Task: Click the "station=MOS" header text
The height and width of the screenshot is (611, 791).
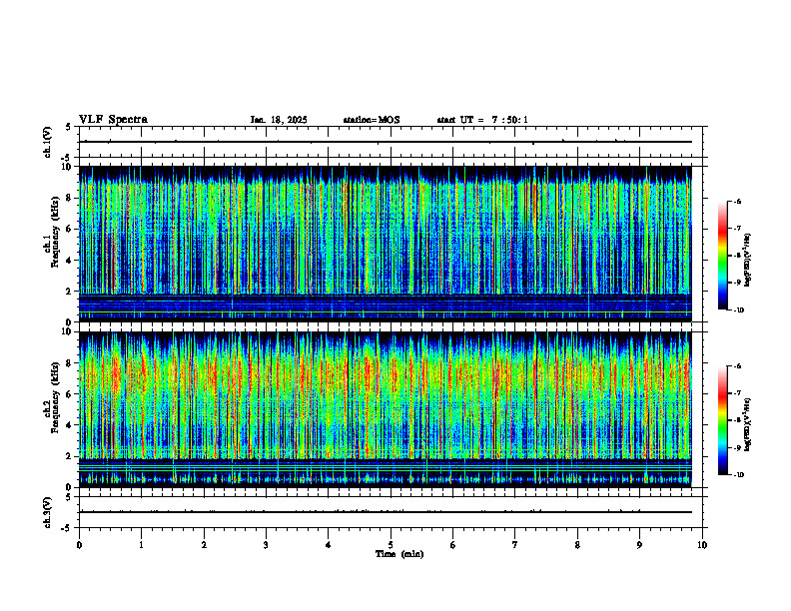Action: tap(372, 120)
